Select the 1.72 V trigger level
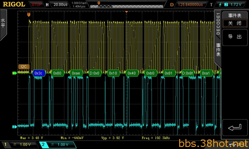Image resolution: width=249 pixels, height=149 pixels. pos(236,5)
